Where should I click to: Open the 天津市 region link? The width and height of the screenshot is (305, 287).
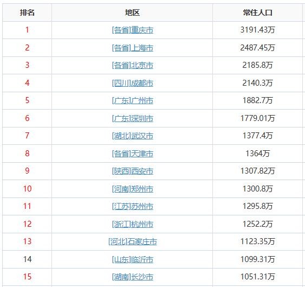[x=133, y=154]
